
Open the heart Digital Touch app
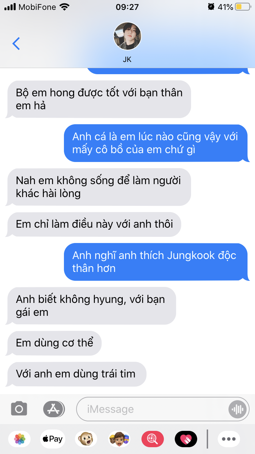(186, 439)
